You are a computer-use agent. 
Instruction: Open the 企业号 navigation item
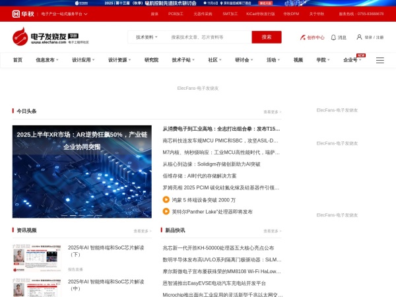pos(352,60)
